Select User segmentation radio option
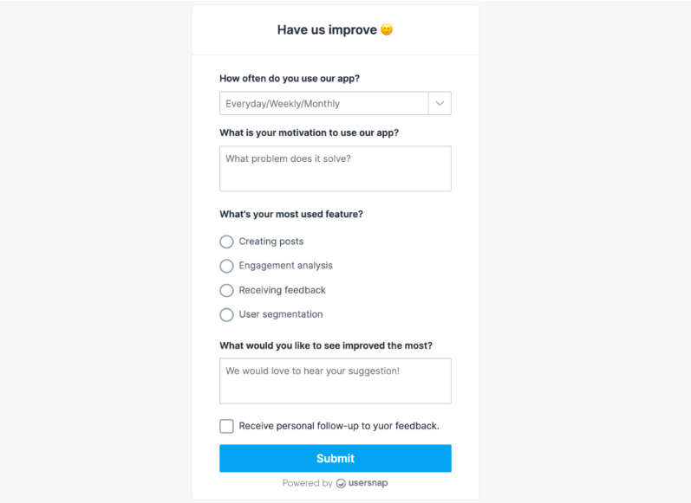The image size is (691, 503). click(226, 314)
